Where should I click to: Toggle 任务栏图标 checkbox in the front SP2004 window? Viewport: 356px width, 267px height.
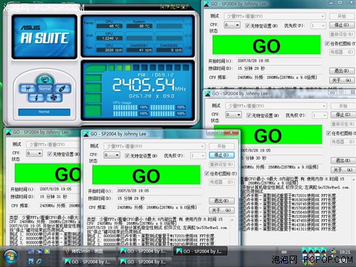(x=207, y=174)
